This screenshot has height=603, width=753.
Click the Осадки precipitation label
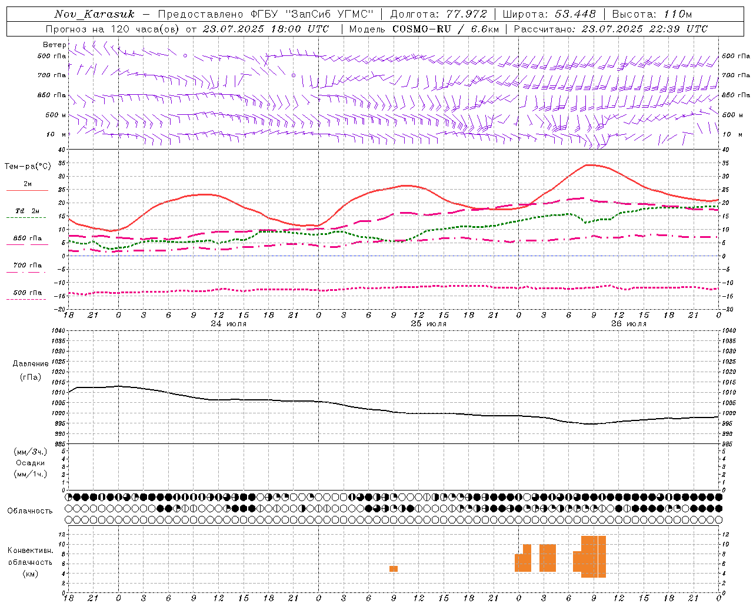[31, 463]
